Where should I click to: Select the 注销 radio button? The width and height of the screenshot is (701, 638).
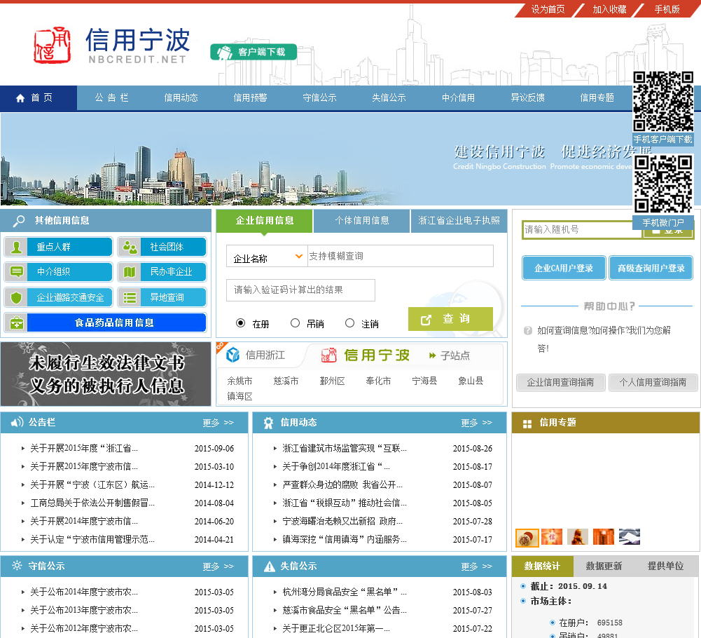point(349,323)
